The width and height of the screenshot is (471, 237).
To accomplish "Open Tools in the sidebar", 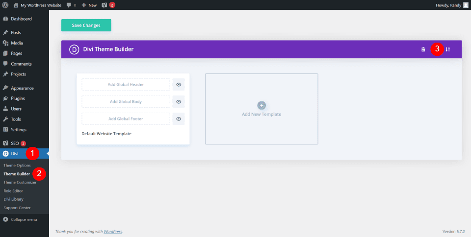I will click(x=16, y=119).
